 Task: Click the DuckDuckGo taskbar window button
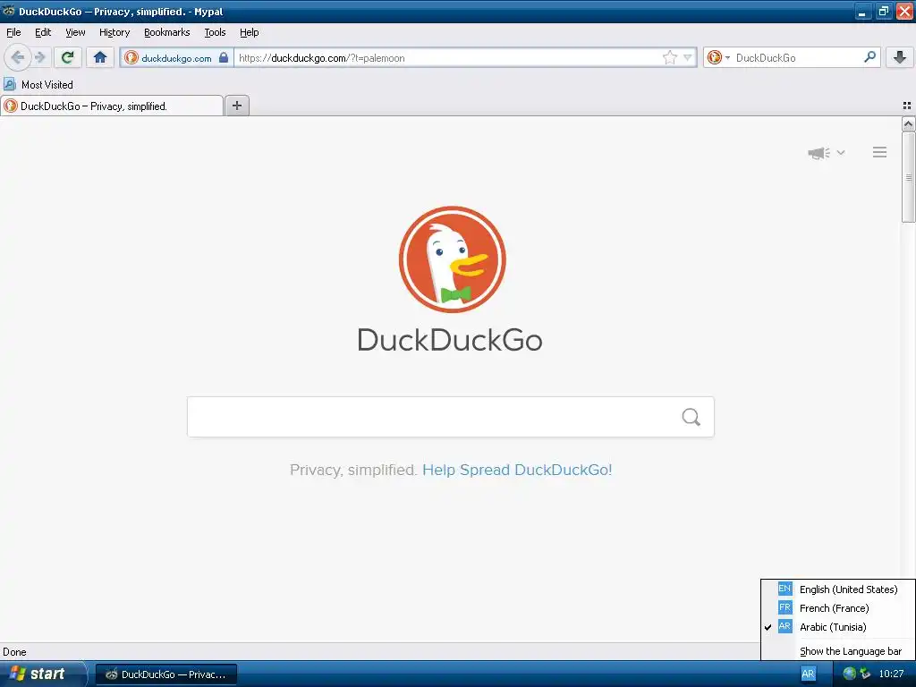[x=165, y=674]
